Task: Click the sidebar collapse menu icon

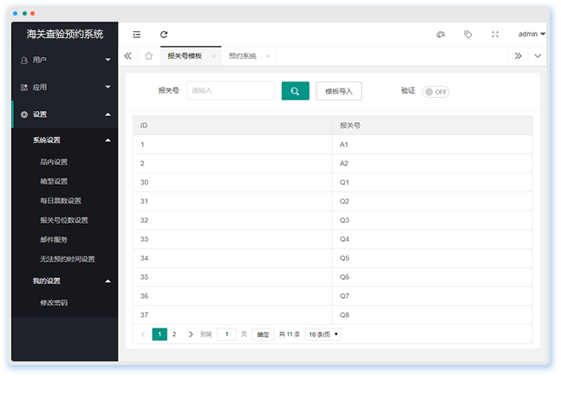Action: (137, 35)
